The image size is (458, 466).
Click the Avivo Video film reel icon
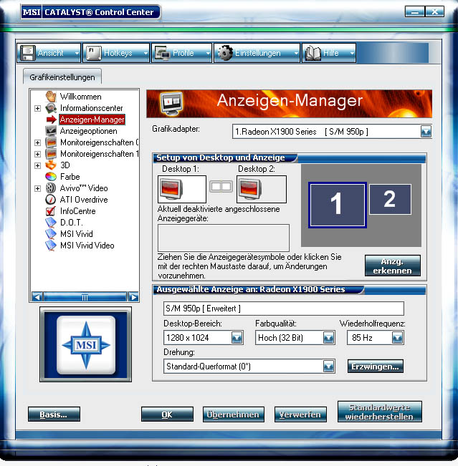coord(51,188)
